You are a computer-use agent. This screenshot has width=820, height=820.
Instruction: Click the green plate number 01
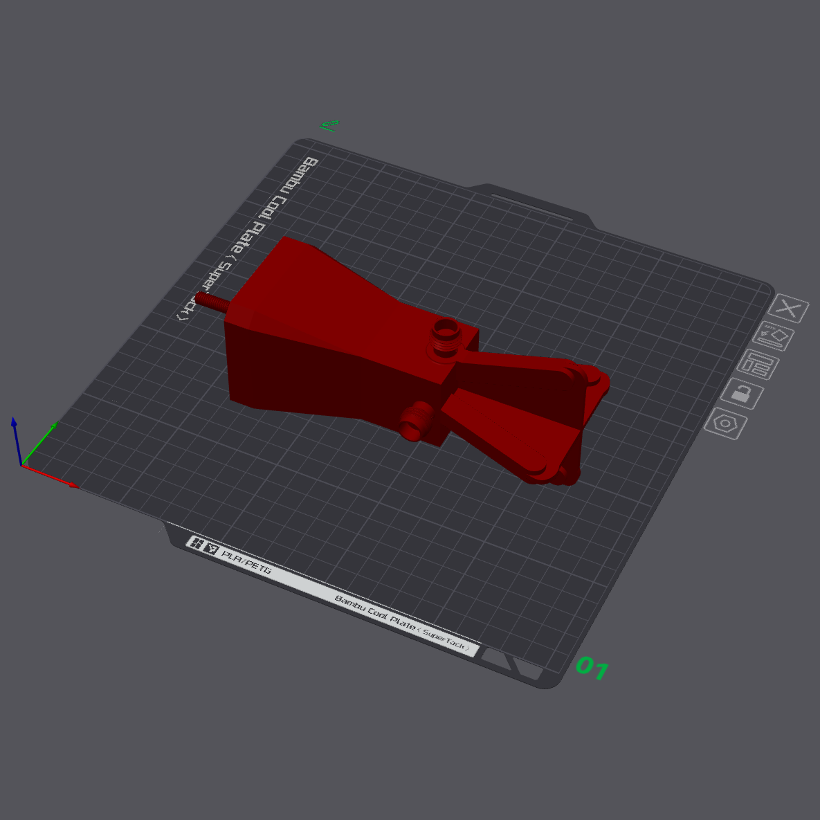click(592, 668)
